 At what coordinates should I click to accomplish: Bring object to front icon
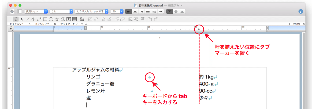click(117, 19)
